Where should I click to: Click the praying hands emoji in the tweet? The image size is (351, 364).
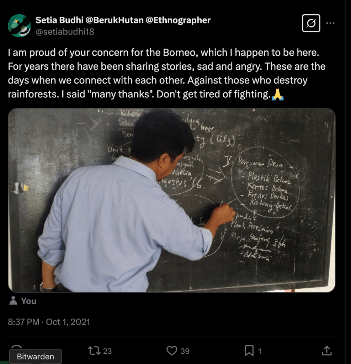(x=277, y=95)
